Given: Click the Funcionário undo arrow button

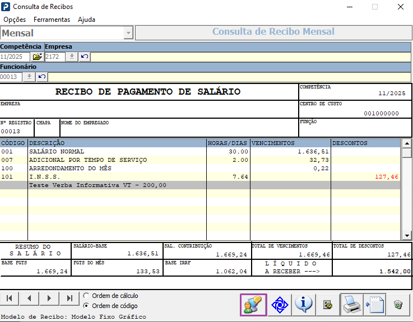Looking at the screenshot, I should coord(42,77).
